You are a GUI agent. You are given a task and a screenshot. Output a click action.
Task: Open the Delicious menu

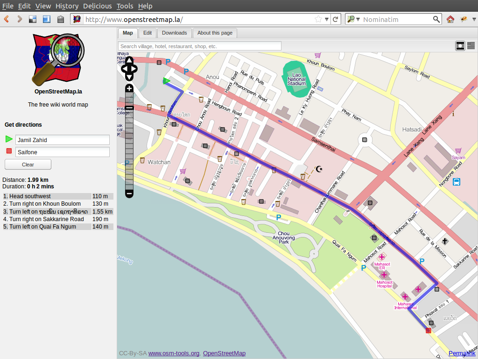pos(97,6)
